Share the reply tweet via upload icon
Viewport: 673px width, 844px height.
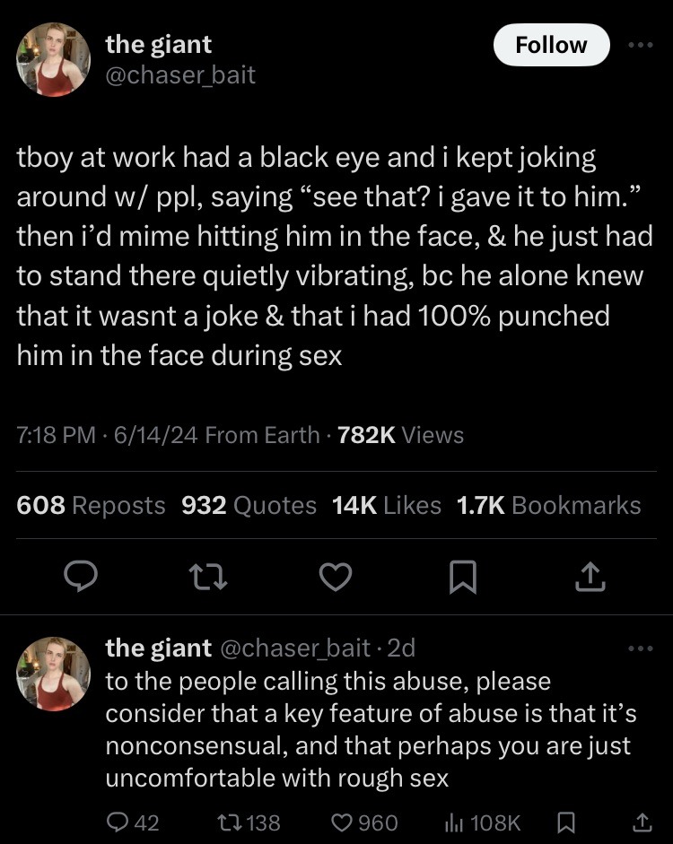coord(642,822)
